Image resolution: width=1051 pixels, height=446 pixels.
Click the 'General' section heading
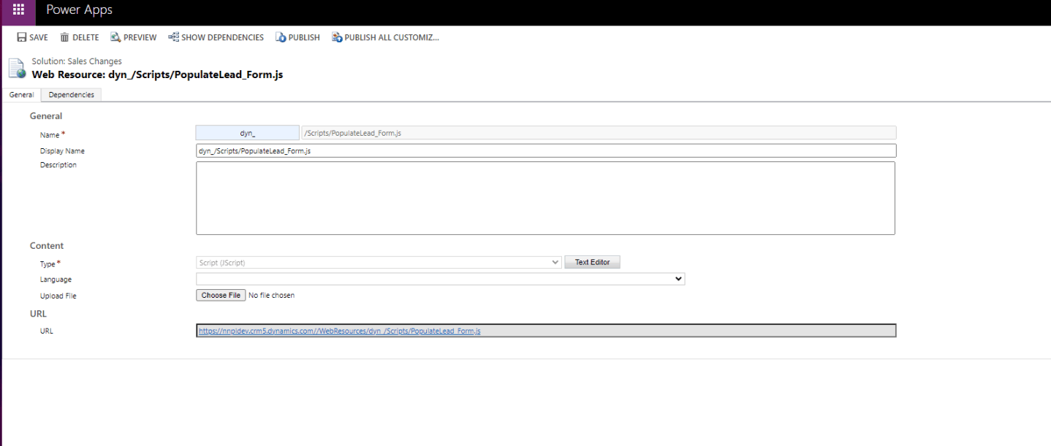coord(46,116)
